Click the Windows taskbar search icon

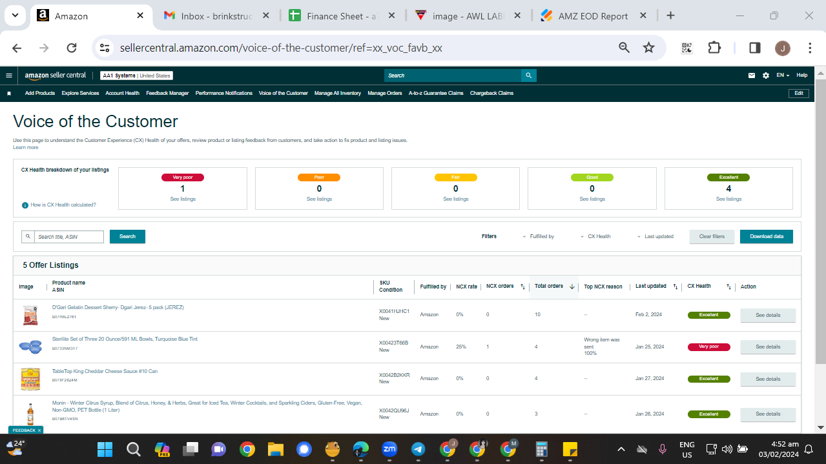click(x=133, y=449)
